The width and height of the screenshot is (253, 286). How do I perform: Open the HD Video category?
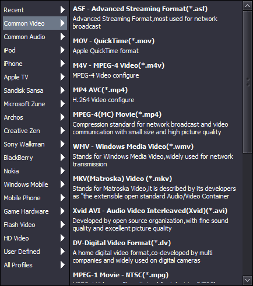pos(35,238)
